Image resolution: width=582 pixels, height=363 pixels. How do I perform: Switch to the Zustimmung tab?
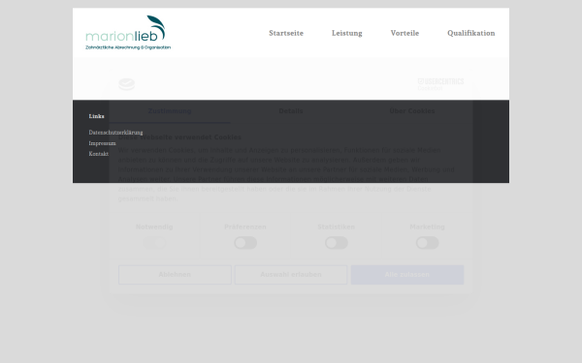click(x=170, y=111)
